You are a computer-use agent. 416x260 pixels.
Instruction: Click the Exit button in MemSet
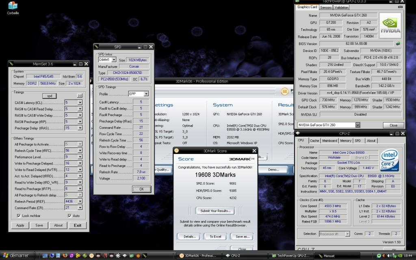click(x=78, y=225)
